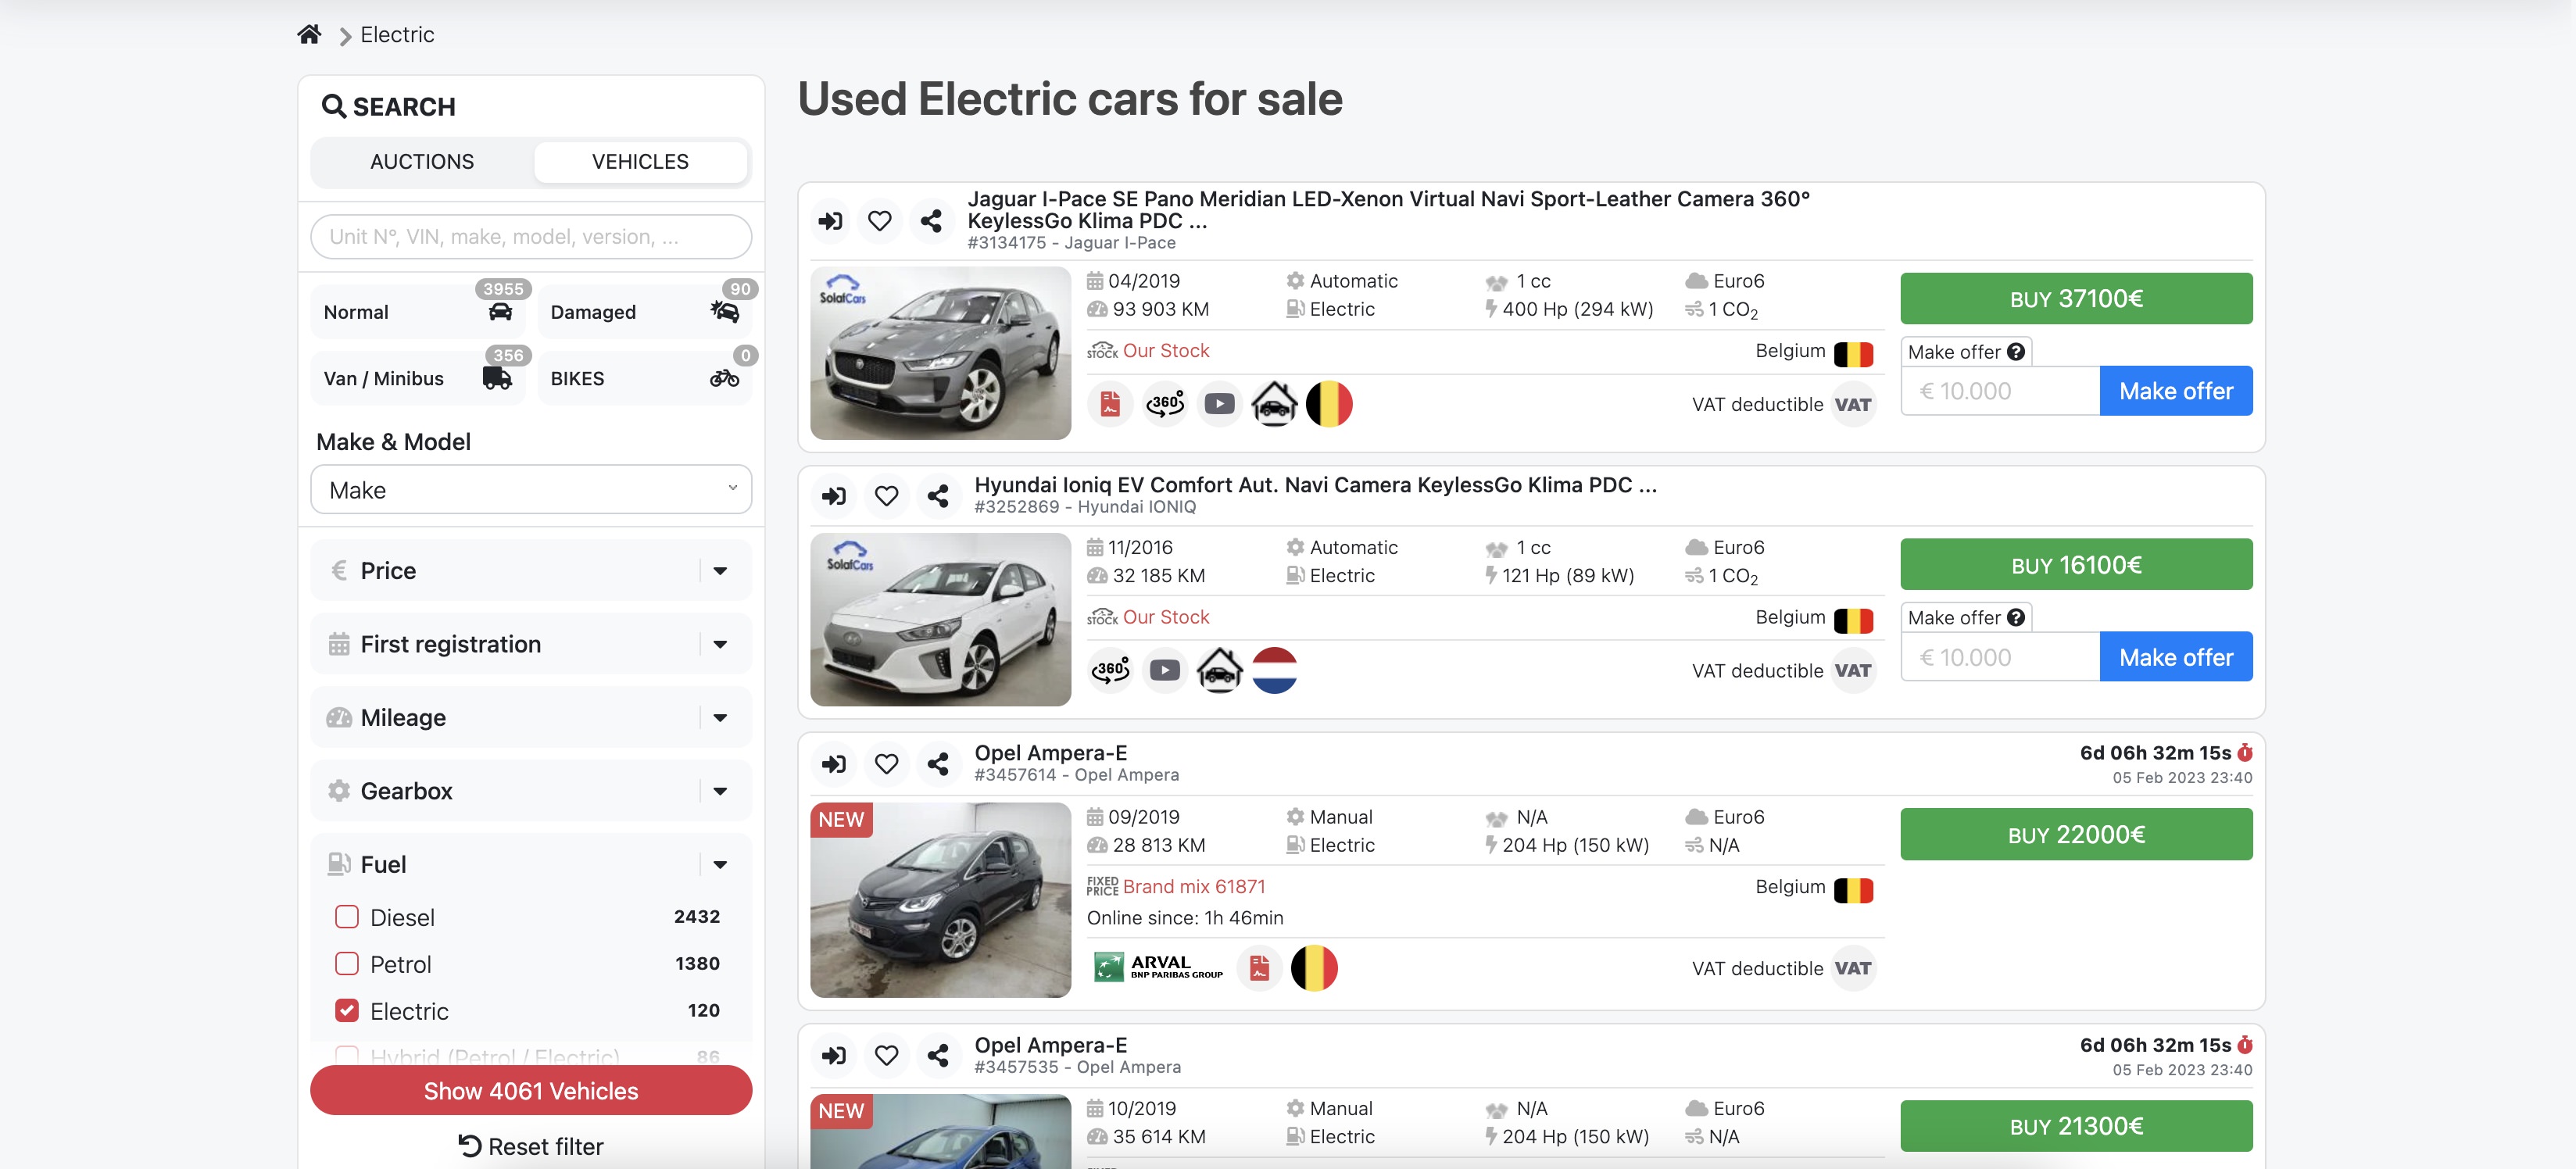The image size is (2576, 1169).
Task: Open the Make dropdown
Action: coord(530,489)
